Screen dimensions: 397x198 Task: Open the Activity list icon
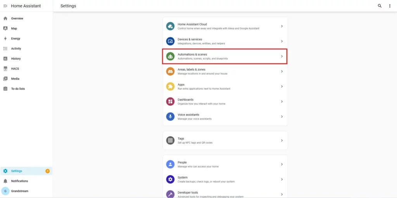pyautogui.click(x=5, y=49)
